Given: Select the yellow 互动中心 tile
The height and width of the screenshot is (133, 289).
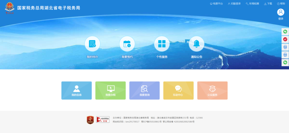Looking at the screenshot, I should point(178,91).
